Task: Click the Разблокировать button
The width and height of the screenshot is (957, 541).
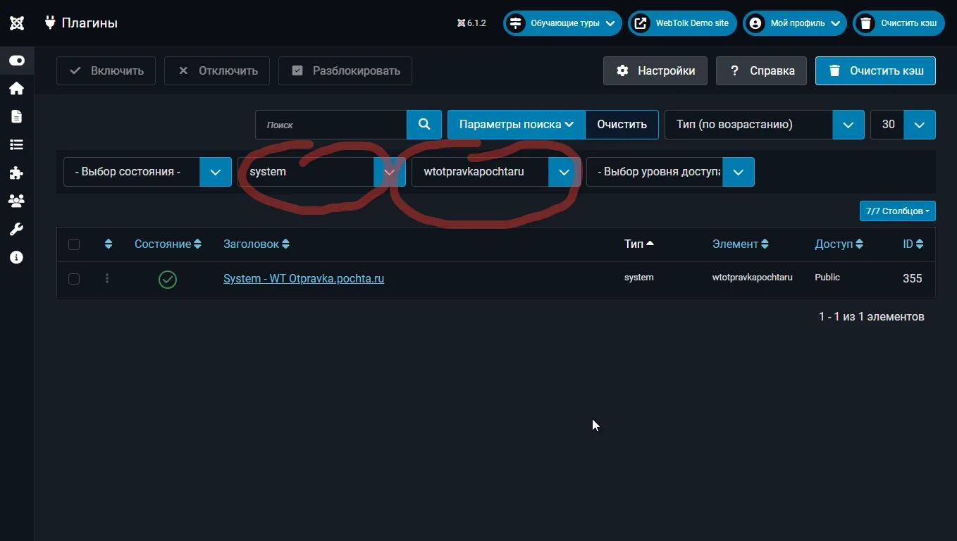Action: [345, 71]
